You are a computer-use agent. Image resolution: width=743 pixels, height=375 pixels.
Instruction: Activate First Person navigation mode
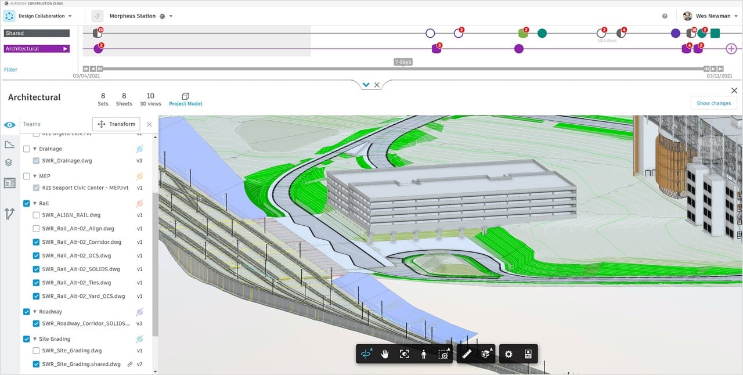pyautogui.click(x=423, y=354)
